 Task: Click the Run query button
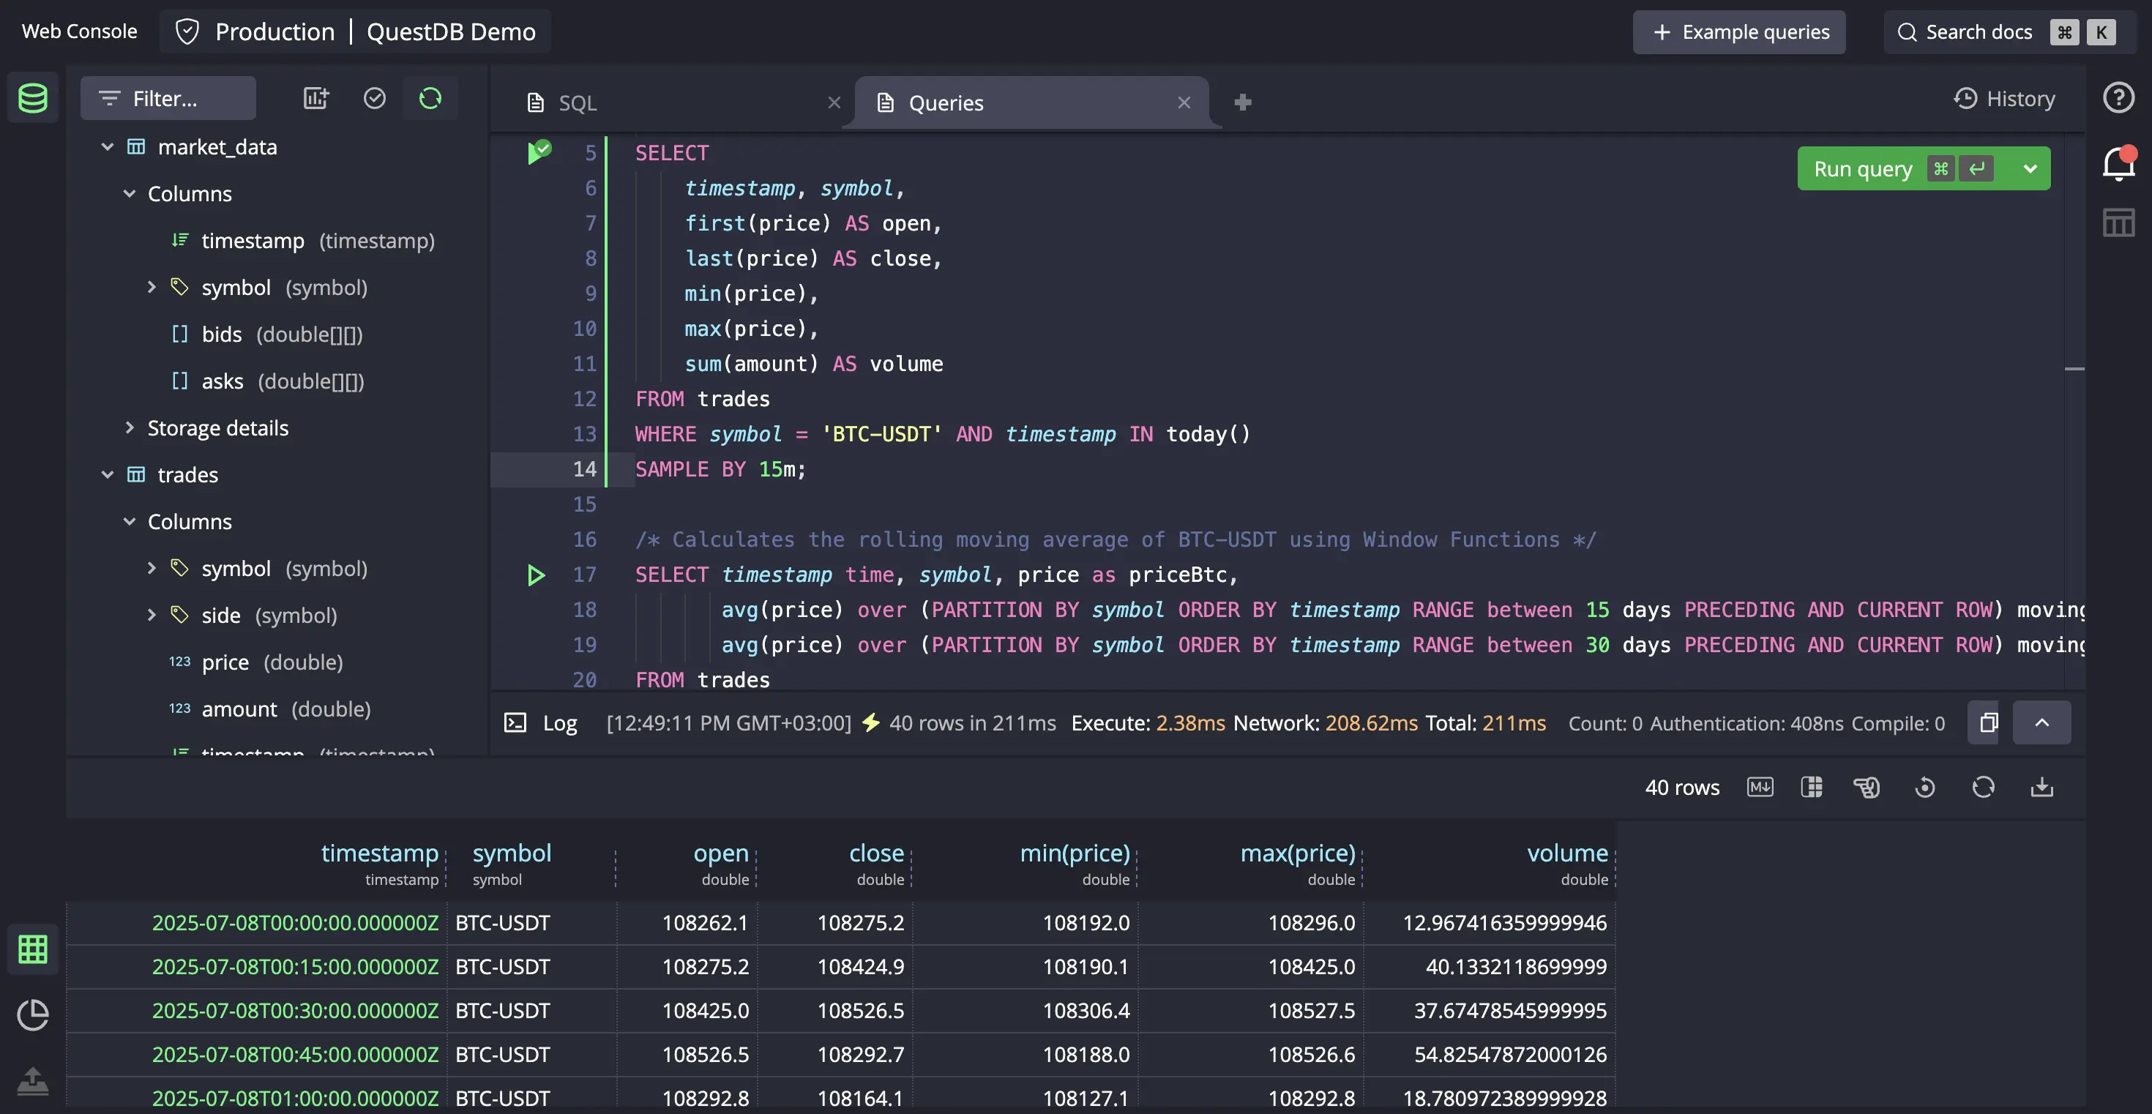tap(1864, 168)
